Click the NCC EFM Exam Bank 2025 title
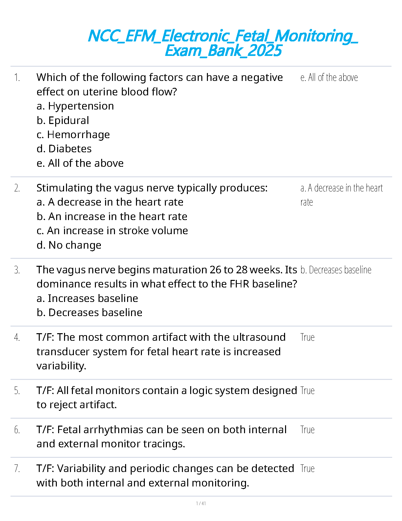The image size is (402, 521). [x=223, y=43]
